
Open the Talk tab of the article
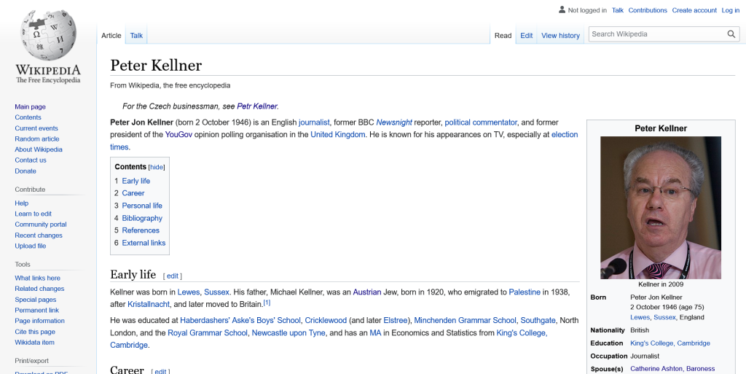click(136, 35)
